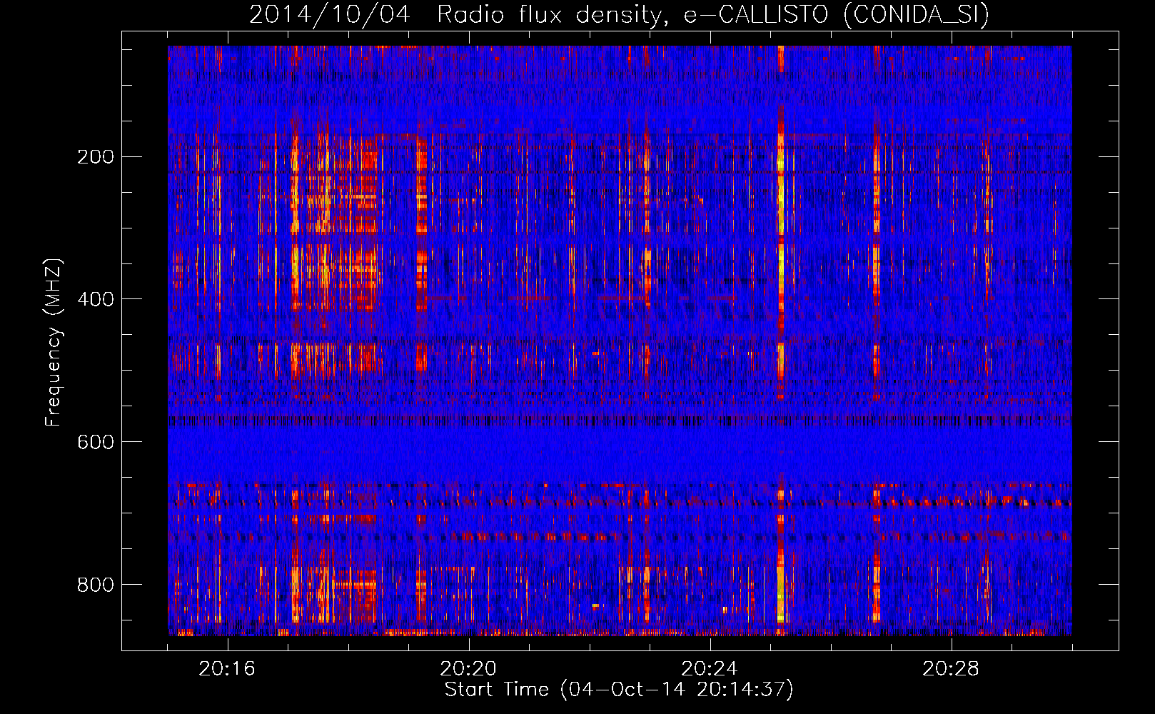Click the 800 frequency tick label

96,585
